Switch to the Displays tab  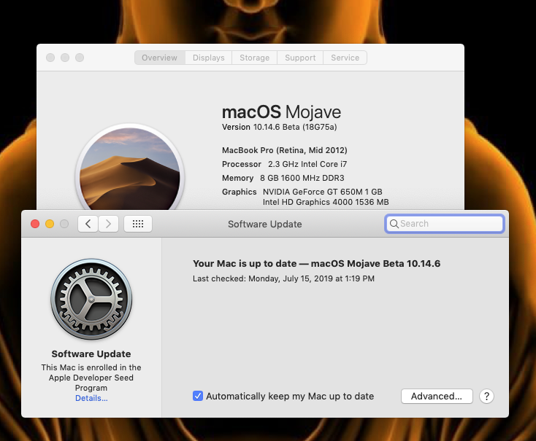[209, 58]
